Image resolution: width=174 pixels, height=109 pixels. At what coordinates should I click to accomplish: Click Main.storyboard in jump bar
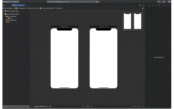click(x=33, y=8)
